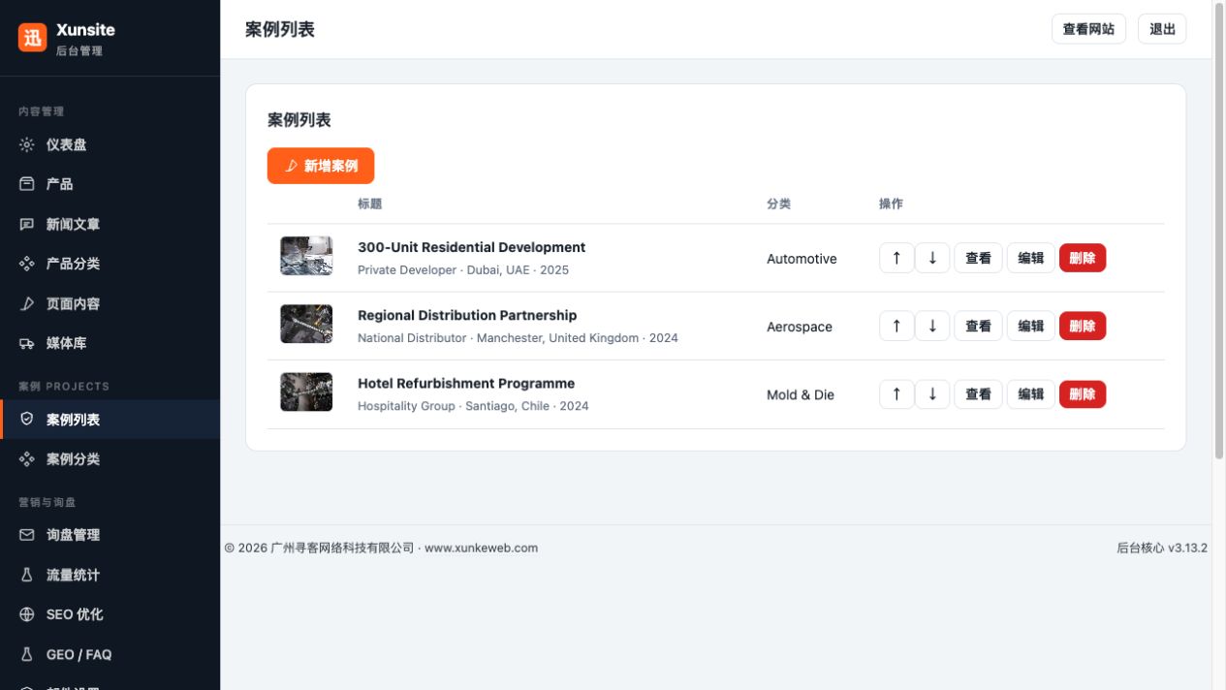Screen dimensions: 1226x690
Task: Go to 新闻文章 section
Action: click(110, 224)
